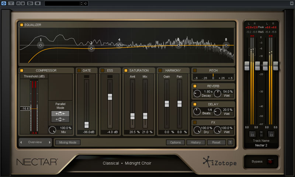Screen dimensions: 295x177
Task: Toggle the Saturation module enable button
Action: 126,70
